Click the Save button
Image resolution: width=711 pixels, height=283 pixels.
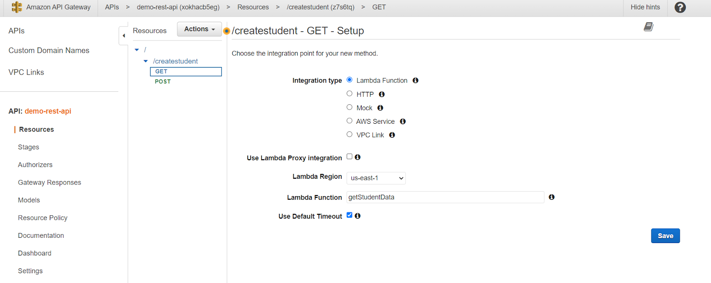665,236
